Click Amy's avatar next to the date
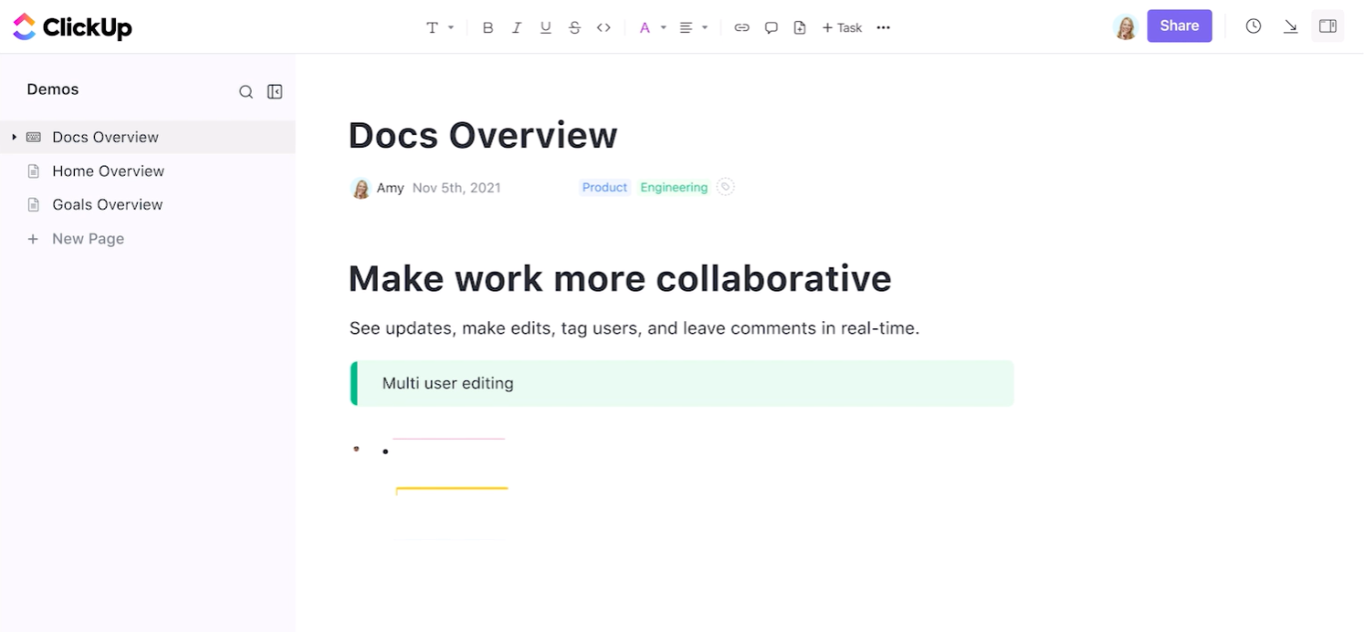This screenshot has height=632, width=1365. point(361,187)
